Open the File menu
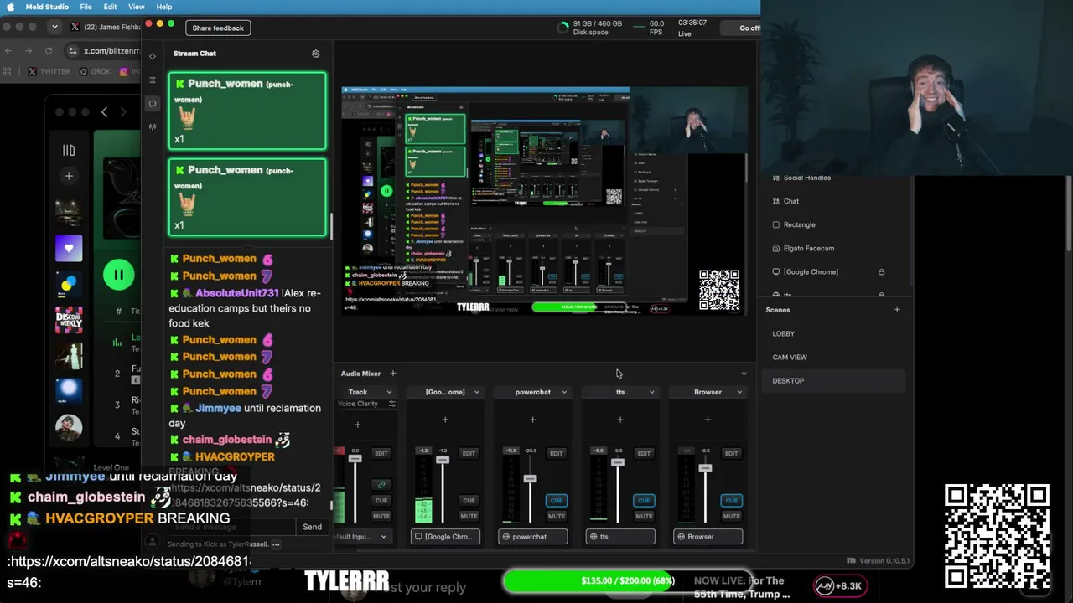The width and height of the screenshot is (1073, 603). coord(86,7)
